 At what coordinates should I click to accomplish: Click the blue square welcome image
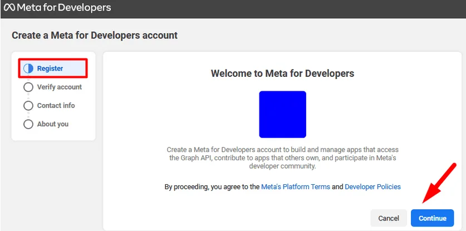click(x=282, y=114)
